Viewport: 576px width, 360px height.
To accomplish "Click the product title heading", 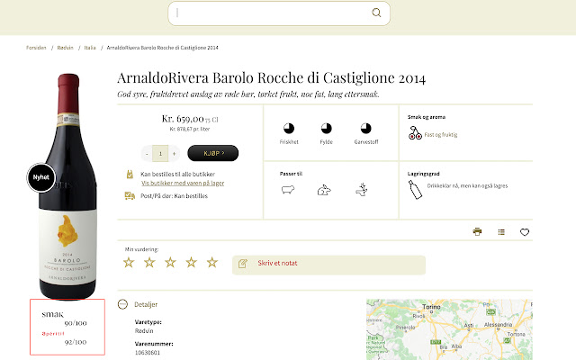I will pyautogui.click(x=272, y=78).
